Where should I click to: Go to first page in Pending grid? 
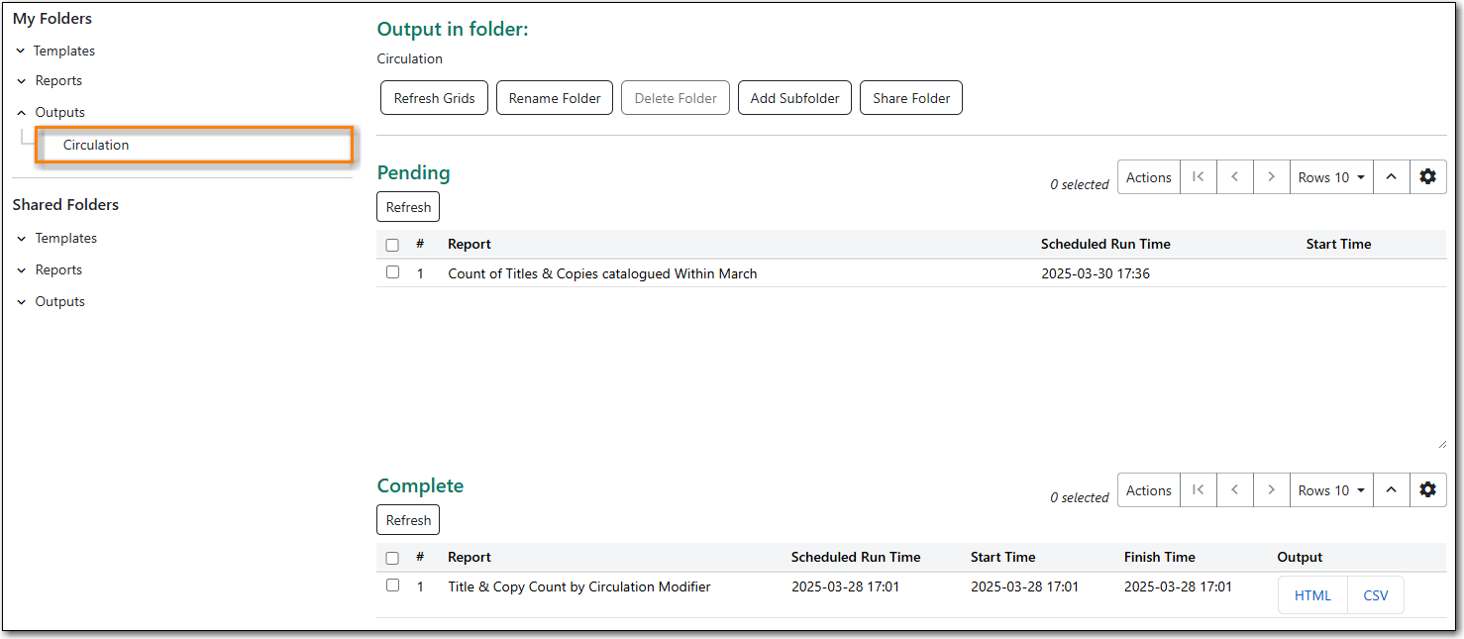pyautogui.click(x=1198, y=177)
